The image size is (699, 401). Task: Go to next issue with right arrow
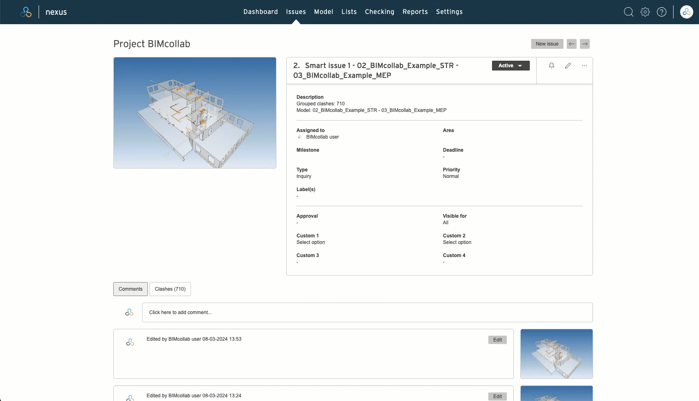click(x=585, y=44)
